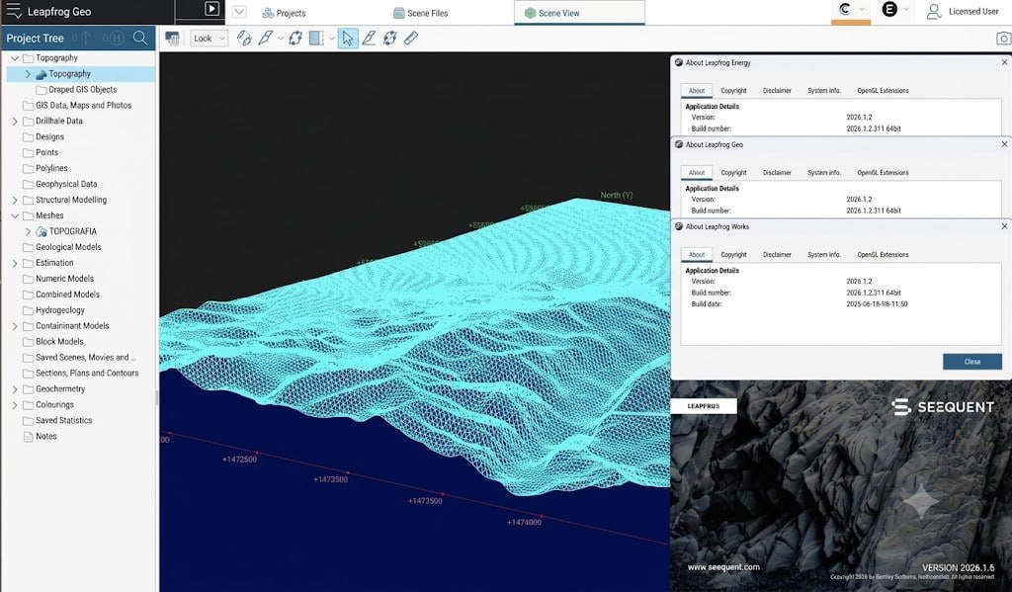This screenshot has width=1012, height=592.
Task: Click the up arrow in Project Tree header
Action: click(85, 39)
